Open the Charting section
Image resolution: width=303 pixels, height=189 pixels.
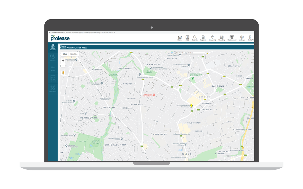[222, 38]
